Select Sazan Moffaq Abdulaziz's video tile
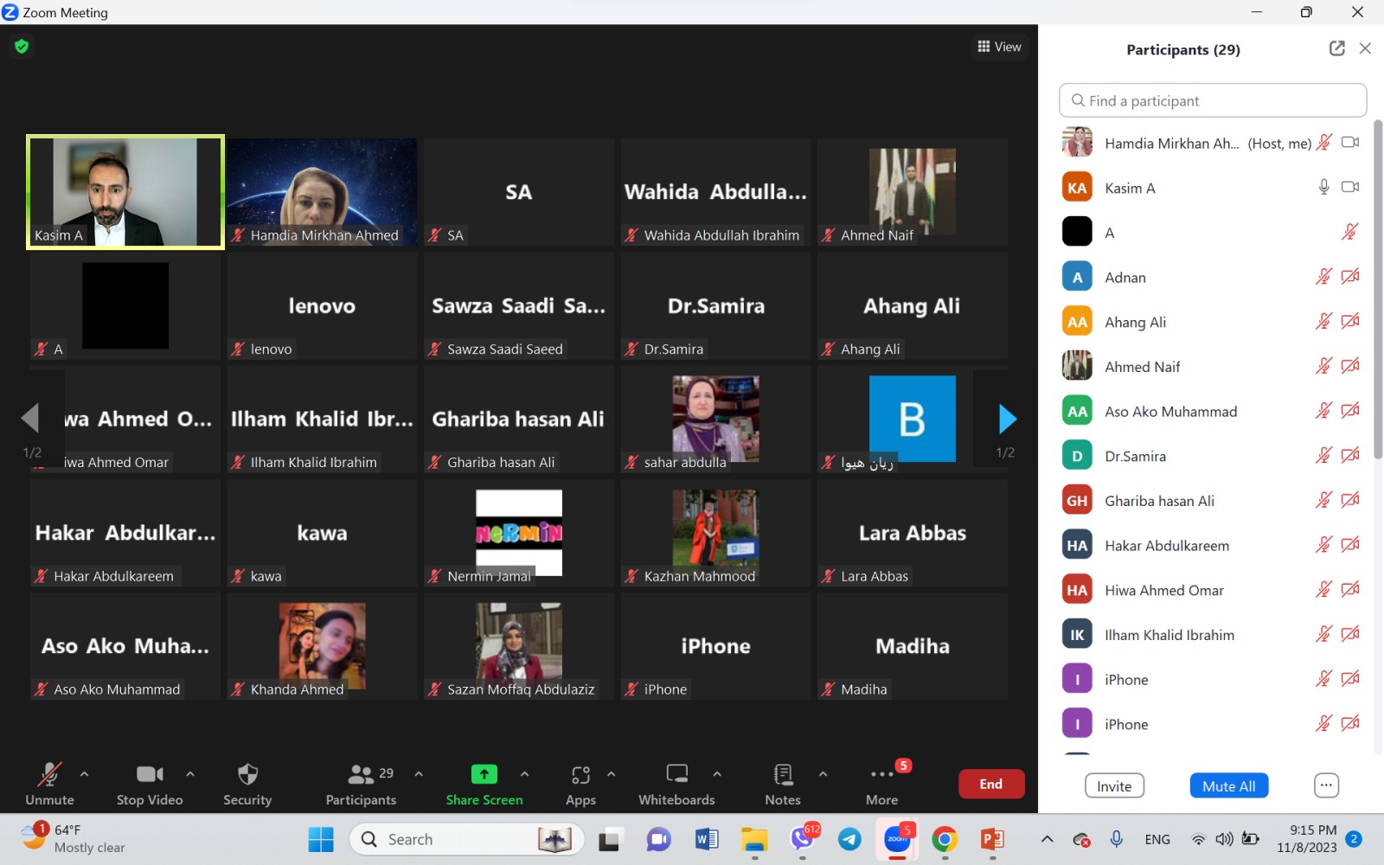 [519, 646]
